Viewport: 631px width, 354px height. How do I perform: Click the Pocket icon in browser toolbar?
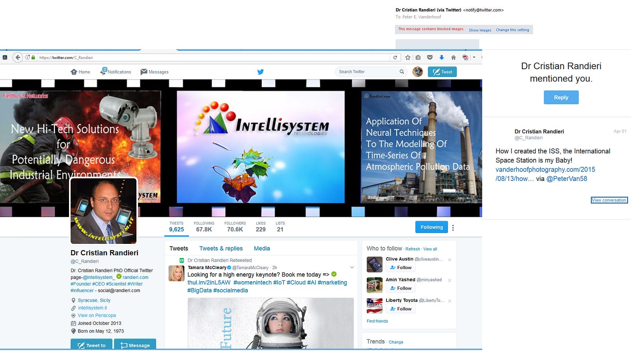click(430, 57)
